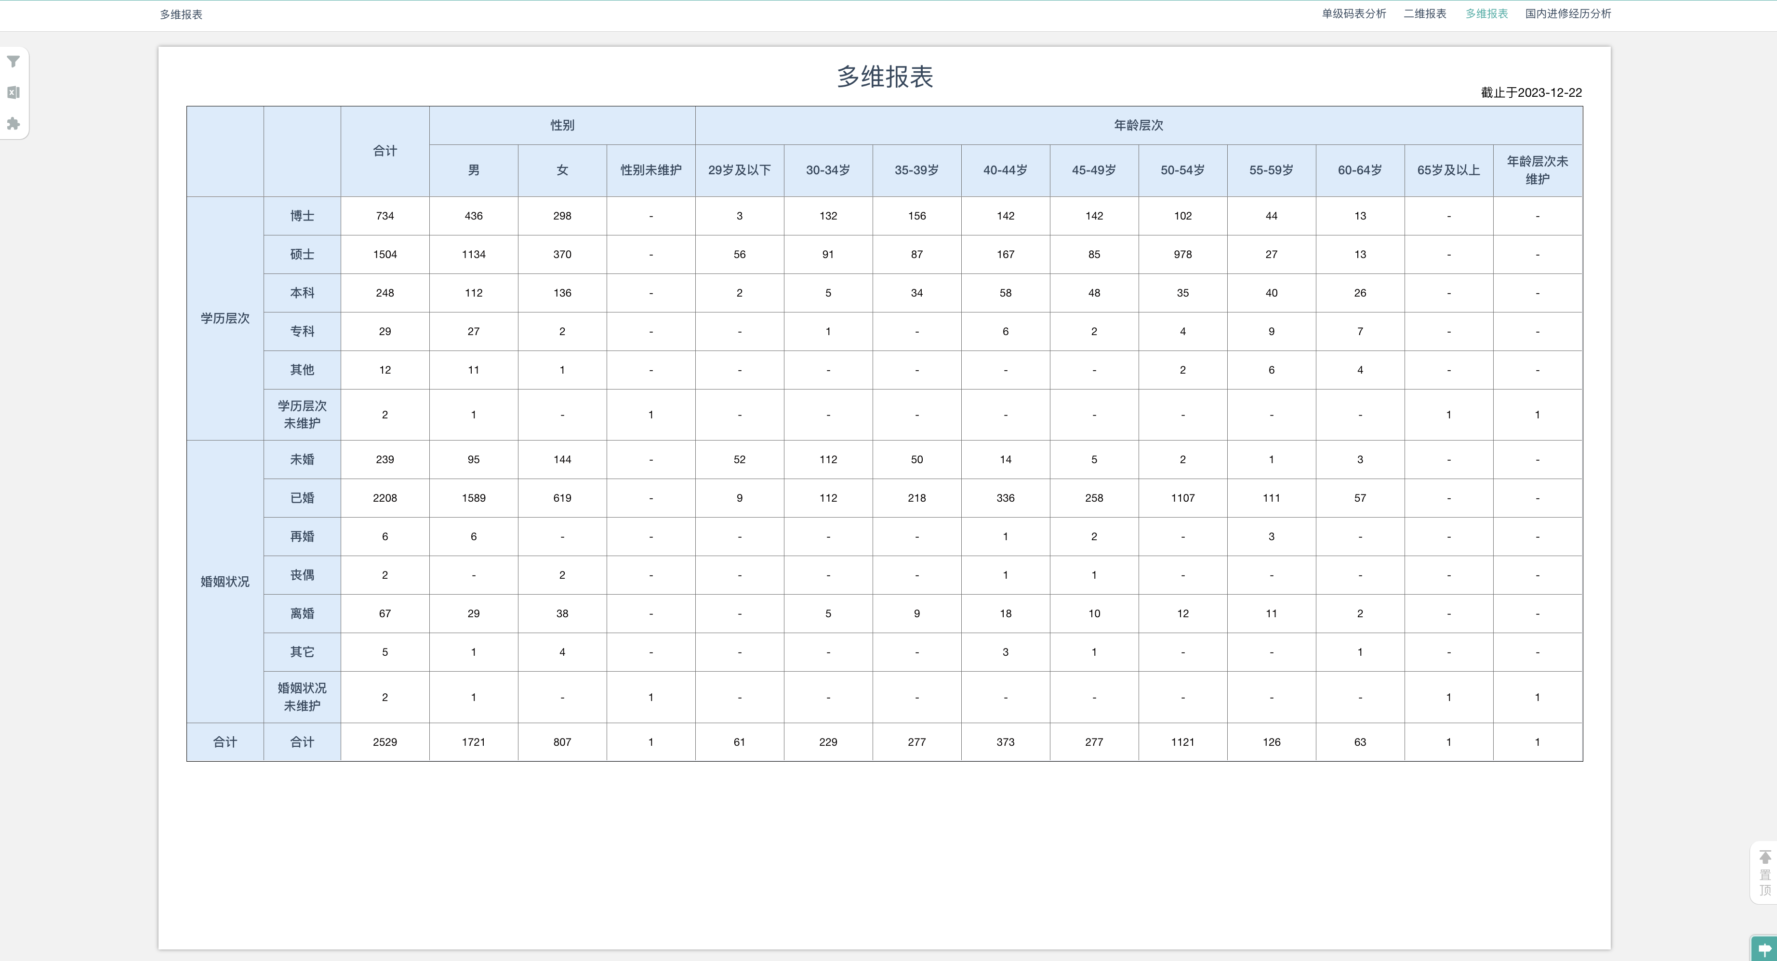Click 未婚 female count 144
Viewport: 1777px width, 961px height.
562,460
